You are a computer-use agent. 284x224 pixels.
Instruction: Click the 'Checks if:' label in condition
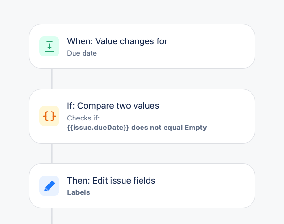(x=84, y=118)
